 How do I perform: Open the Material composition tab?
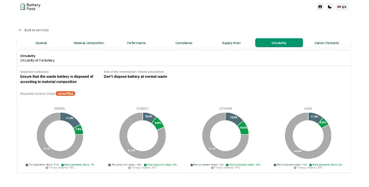tap(89, 43)
